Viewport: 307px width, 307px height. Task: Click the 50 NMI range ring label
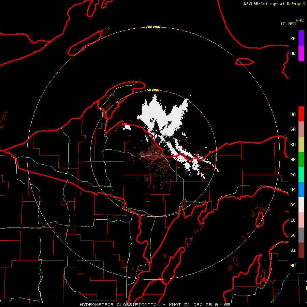coord(153,90)
